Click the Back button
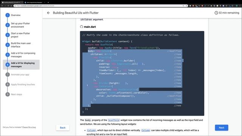242x136 pixels. tap(63, 128)
